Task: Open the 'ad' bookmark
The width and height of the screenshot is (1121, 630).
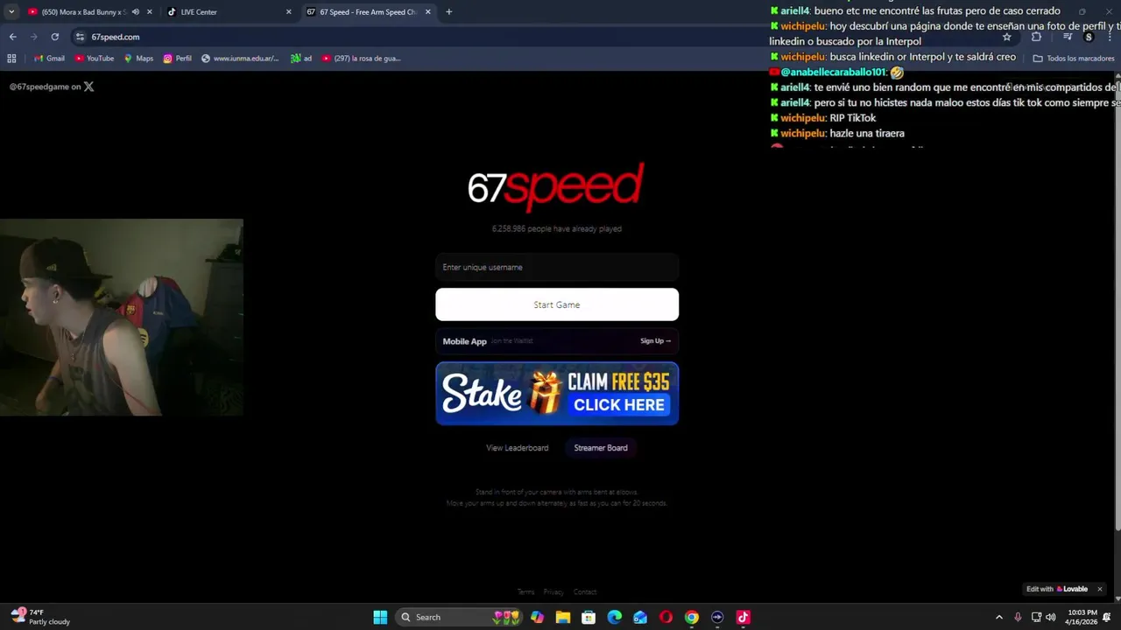Action: click(301, 59)
